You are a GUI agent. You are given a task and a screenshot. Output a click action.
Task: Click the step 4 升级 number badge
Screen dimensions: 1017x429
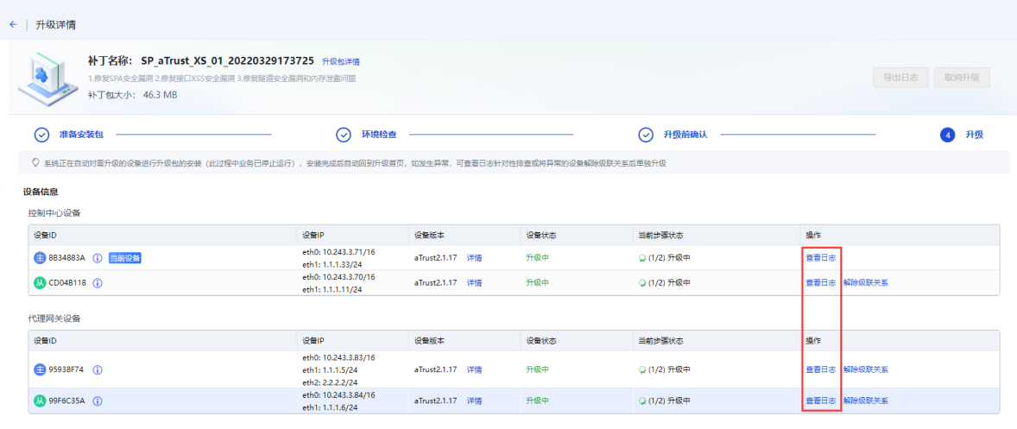click(948, 135)
